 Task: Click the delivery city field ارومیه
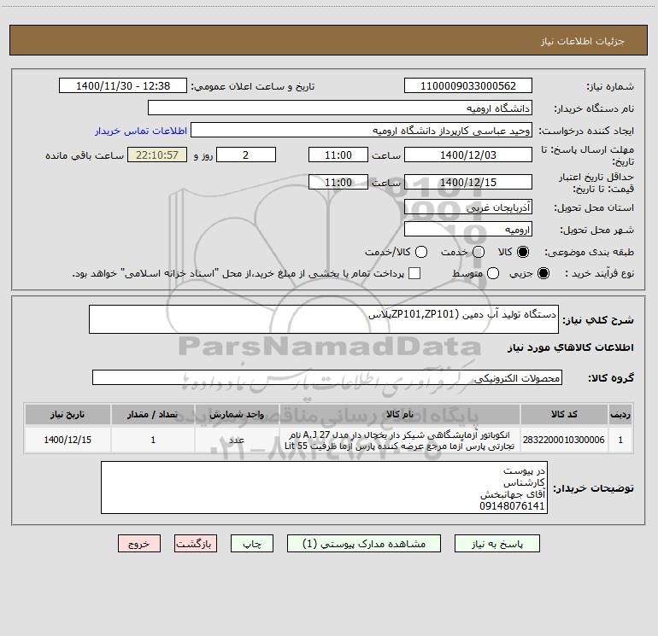tap(468, 229)
